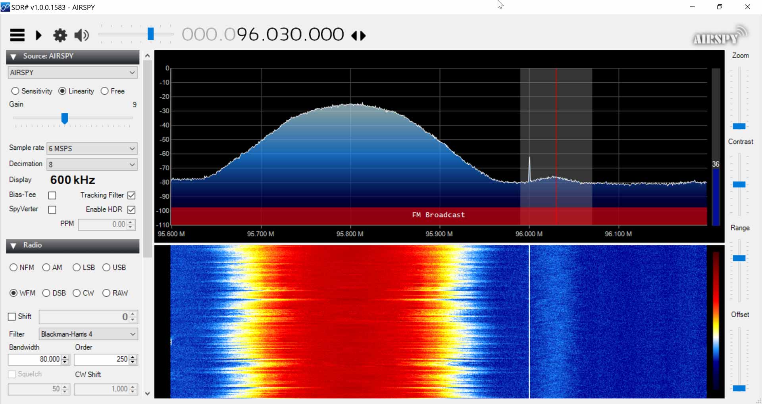Open the hamburger menu icon
762x404 pixels.
tap(17, 35)
